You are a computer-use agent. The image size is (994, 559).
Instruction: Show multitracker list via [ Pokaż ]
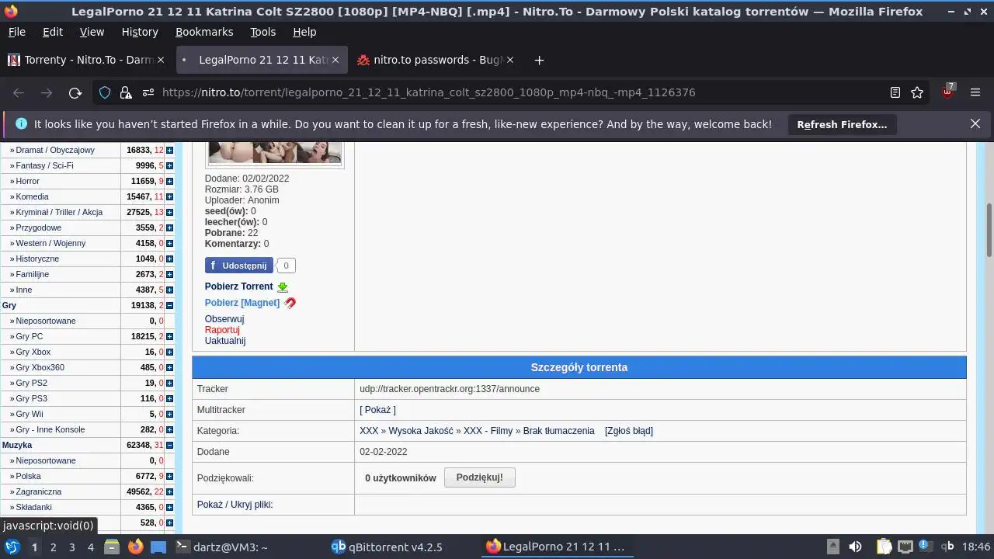click(377, 410)
